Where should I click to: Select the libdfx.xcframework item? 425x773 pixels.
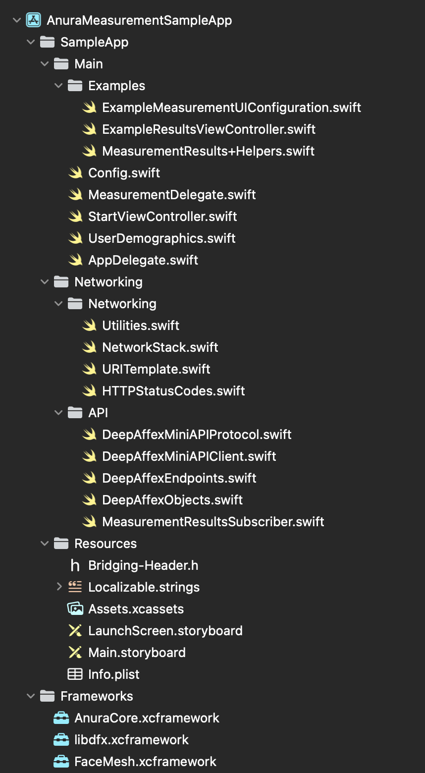click(x=131, y=740)
